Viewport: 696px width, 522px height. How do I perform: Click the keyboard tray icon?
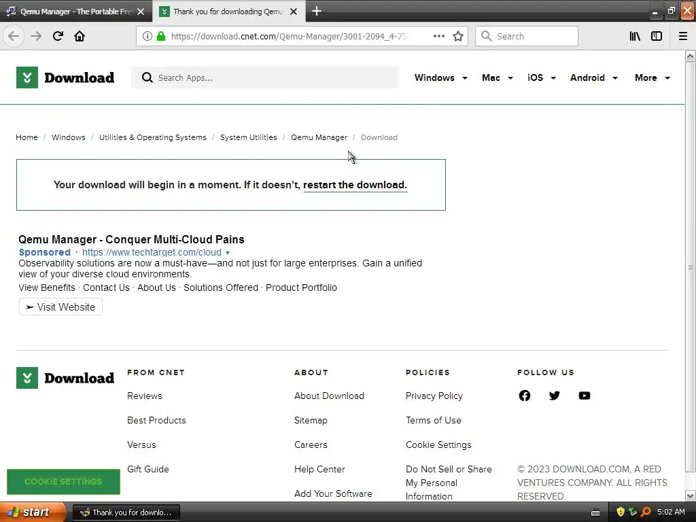coord(595,512)
